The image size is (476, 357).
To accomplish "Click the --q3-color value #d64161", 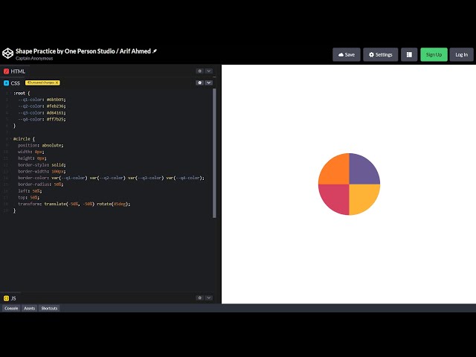I will pos(56,112).
